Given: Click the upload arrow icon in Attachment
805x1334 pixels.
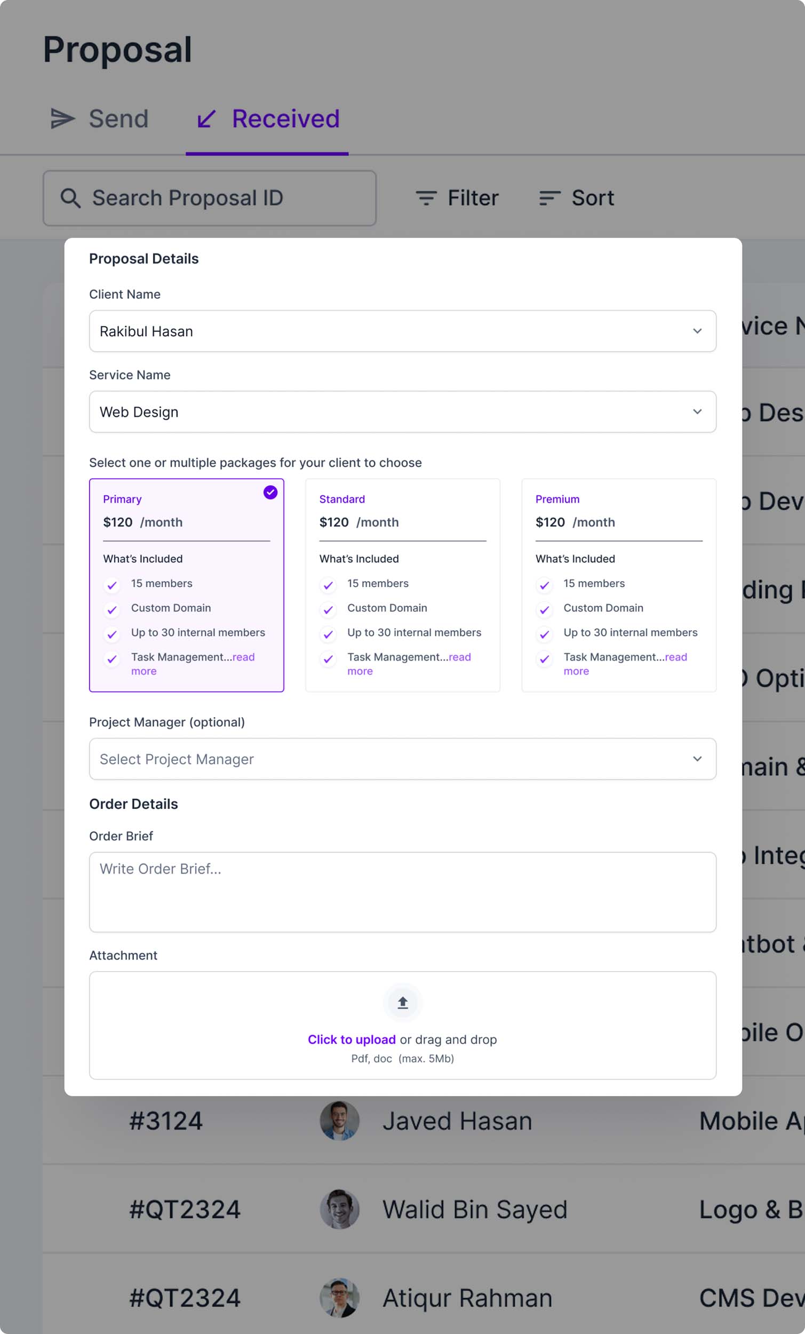Looking at the screenshot, I should click(402, 1003).
